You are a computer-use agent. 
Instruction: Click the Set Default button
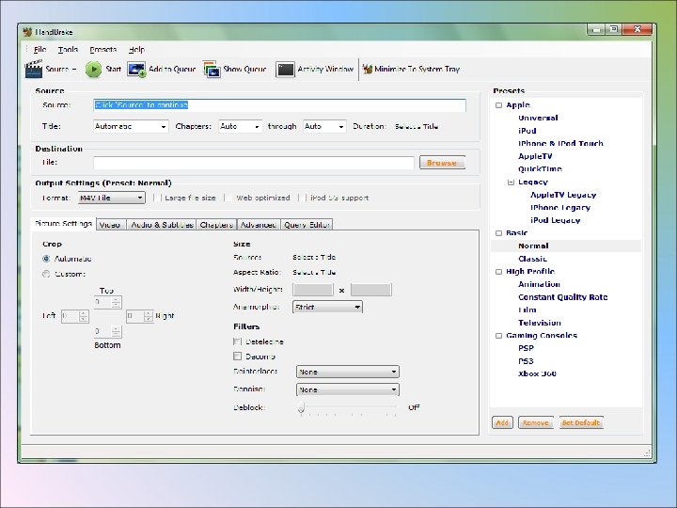pos(581,422)
